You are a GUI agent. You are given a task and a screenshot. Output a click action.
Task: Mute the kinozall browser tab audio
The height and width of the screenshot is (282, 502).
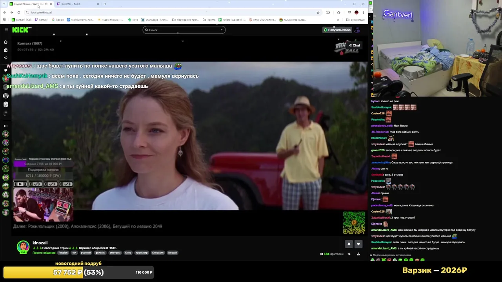[46, 4]
